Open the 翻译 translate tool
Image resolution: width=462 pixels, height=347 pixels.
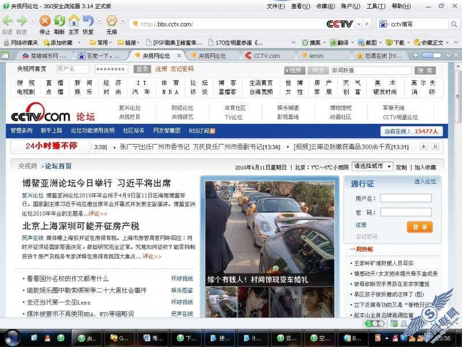339,43
